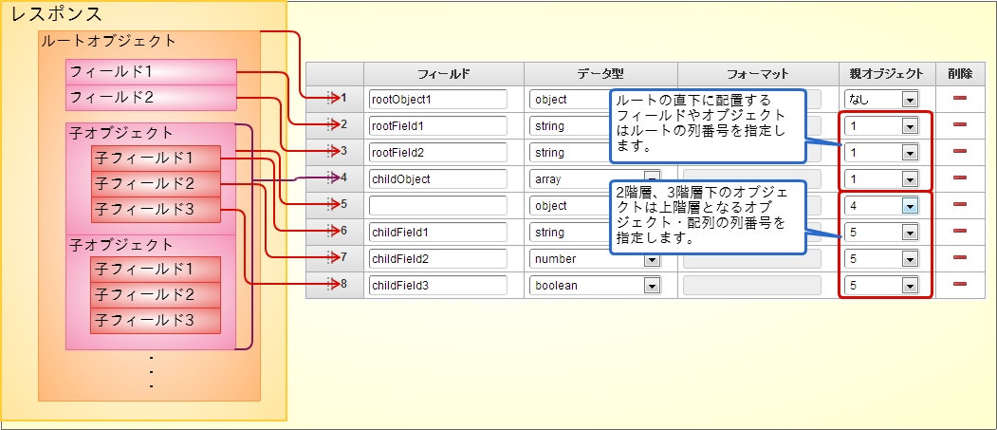Delete the childField1 row via minus icon
Image resolution: width=997 pixels, height=430 pixels.
coord(959,231)
